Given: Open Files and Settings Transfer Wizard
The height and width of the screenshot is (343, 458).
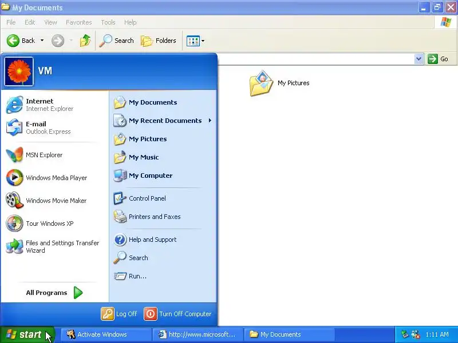Looking at the screenshot, I should click(54, 246).
